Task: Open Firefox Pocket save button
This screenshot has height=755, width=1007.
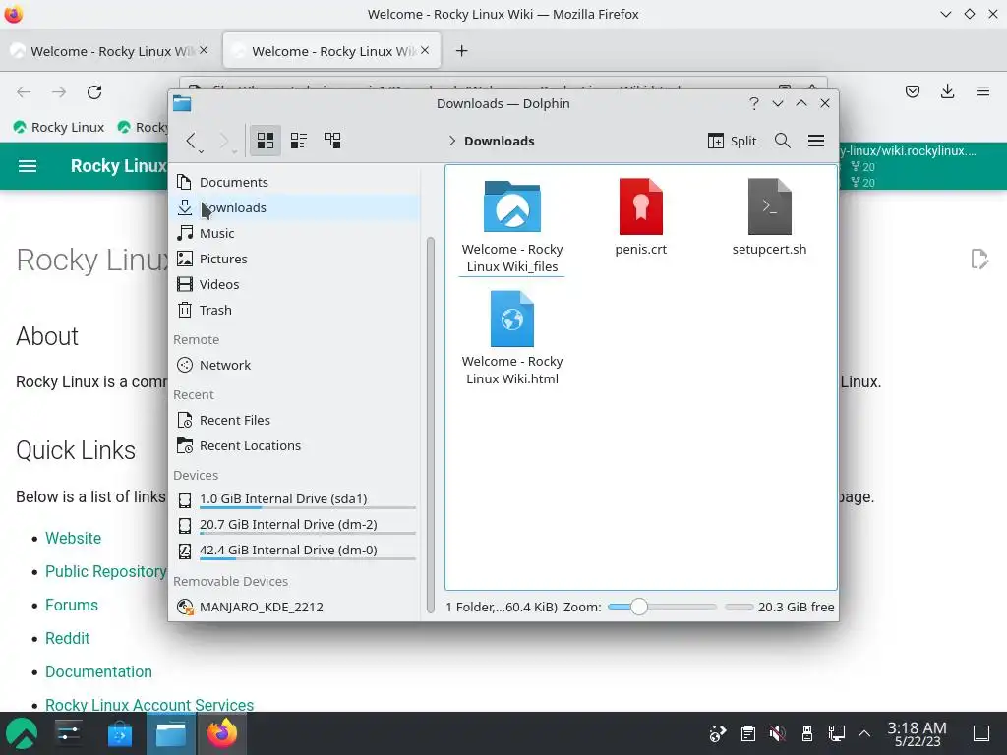Action: point(913,91)
